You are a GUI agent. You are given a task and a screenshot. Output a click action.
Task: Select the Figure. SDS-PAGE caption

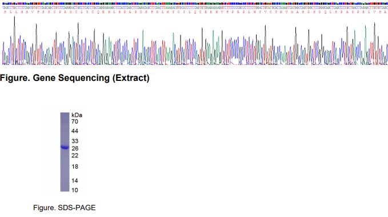[x=65, y=208]
